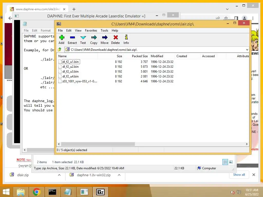Open the daphne-1.0v-win32.zip download item
This screenshot has height=197, width=263.
[x=94, y=175]
